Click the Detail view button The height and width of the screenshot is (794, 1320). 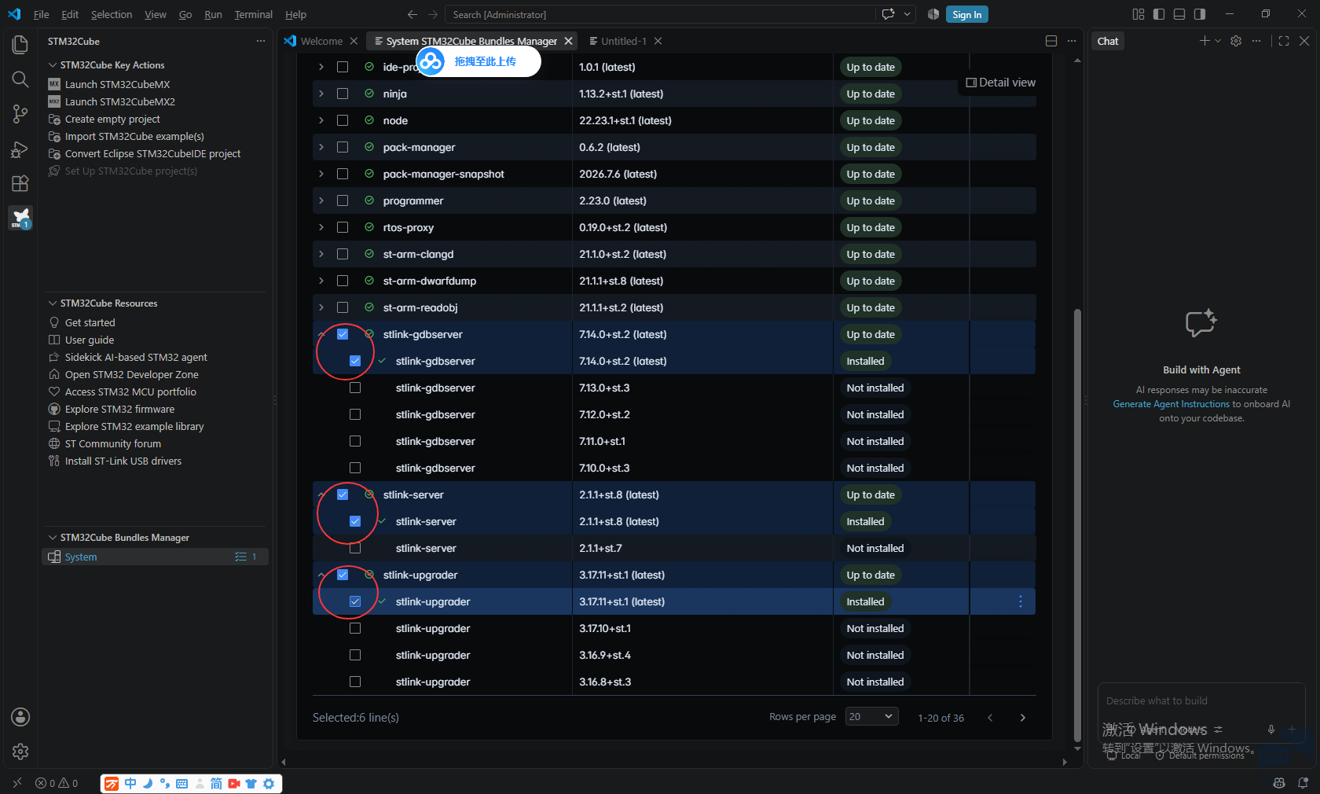click(1000, 83)
